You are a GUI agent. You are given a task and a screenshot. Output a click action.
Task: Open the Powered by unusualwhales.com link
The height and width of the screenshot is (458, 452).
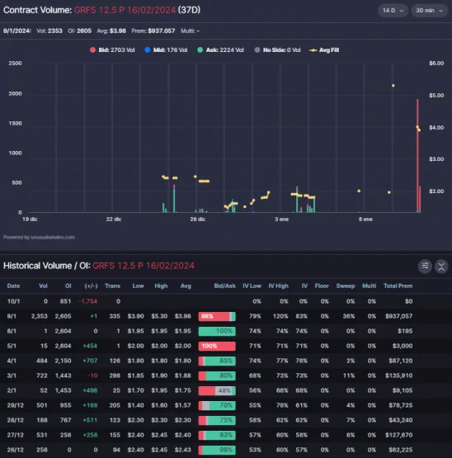tap(39, 237)
